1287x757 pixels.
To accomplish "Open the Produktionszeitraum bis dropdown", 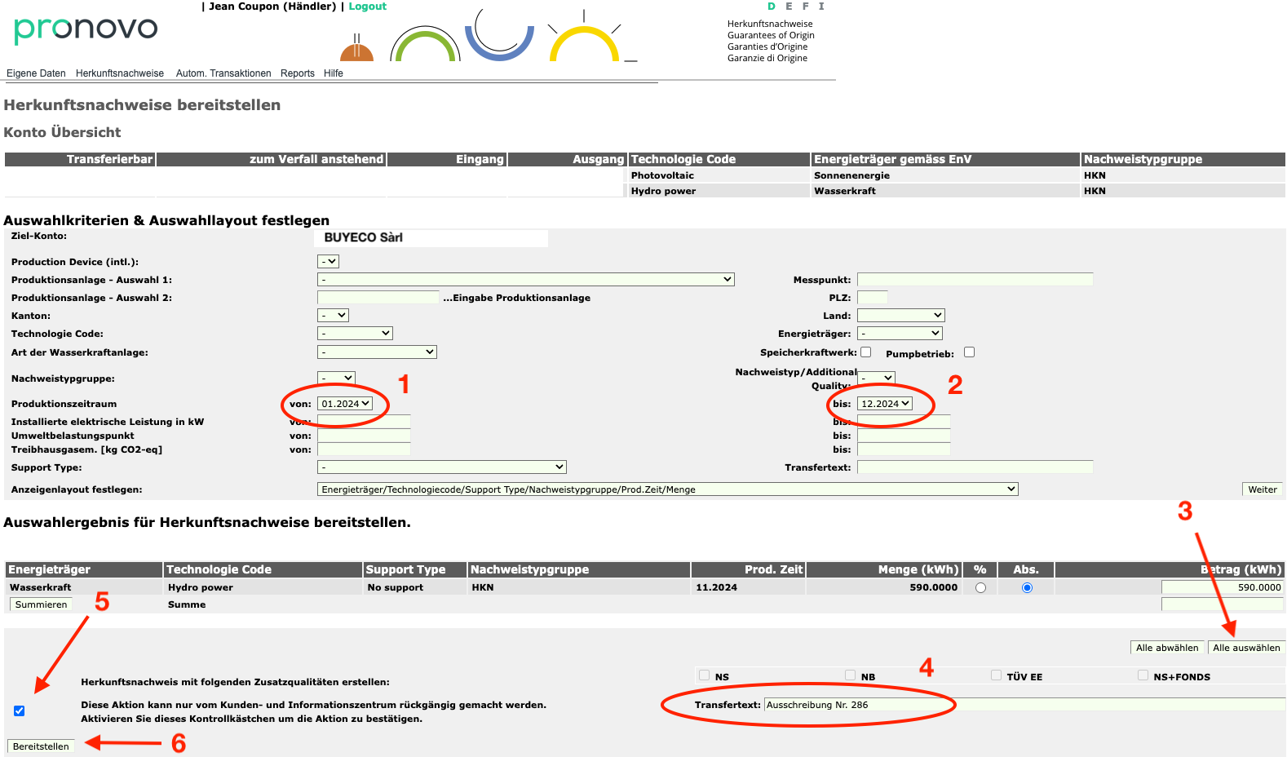I will click(x=885, y=404).
